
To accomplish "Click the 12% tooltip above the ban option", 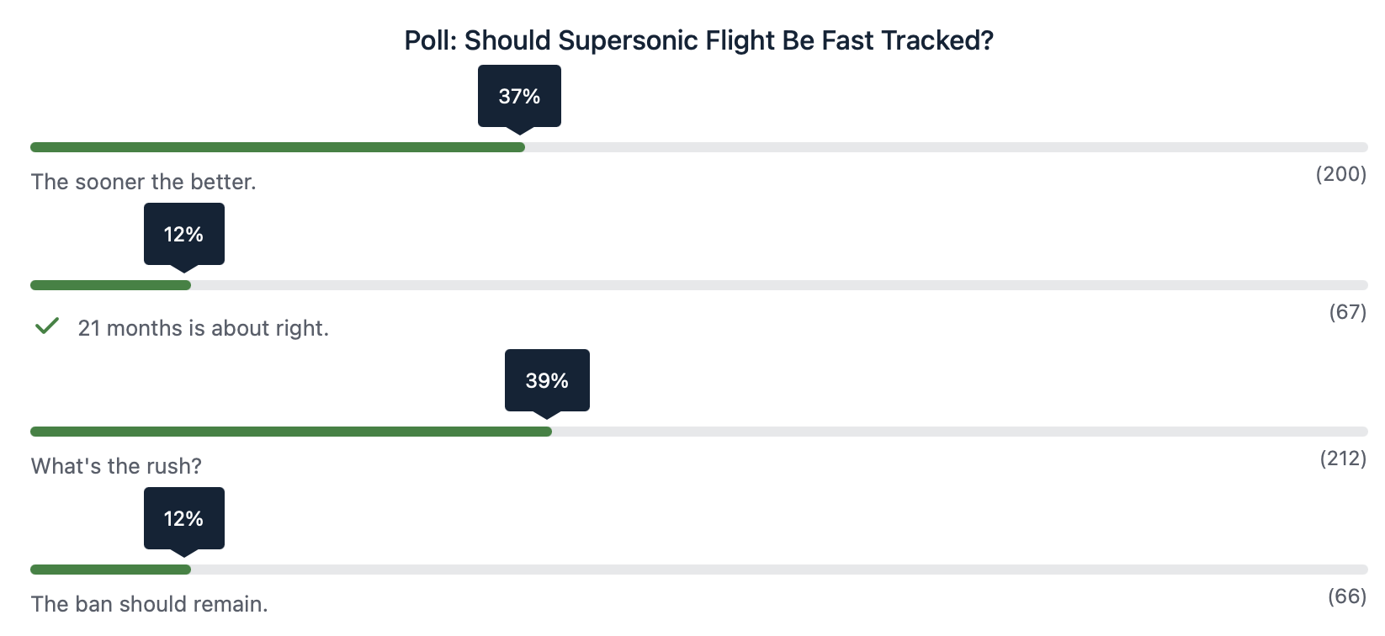I will click(183, 519).
